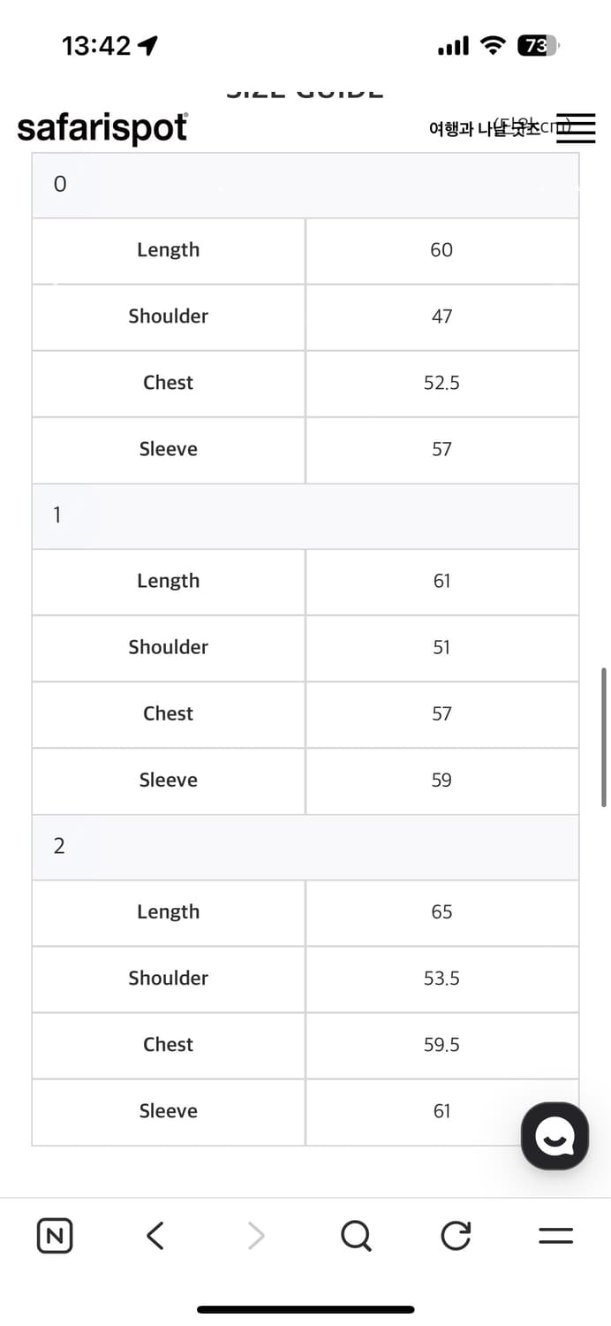Viewport: 611px width, 1326px height.
Task: Go back with the browser back arrow
Action: (155, 1235)
